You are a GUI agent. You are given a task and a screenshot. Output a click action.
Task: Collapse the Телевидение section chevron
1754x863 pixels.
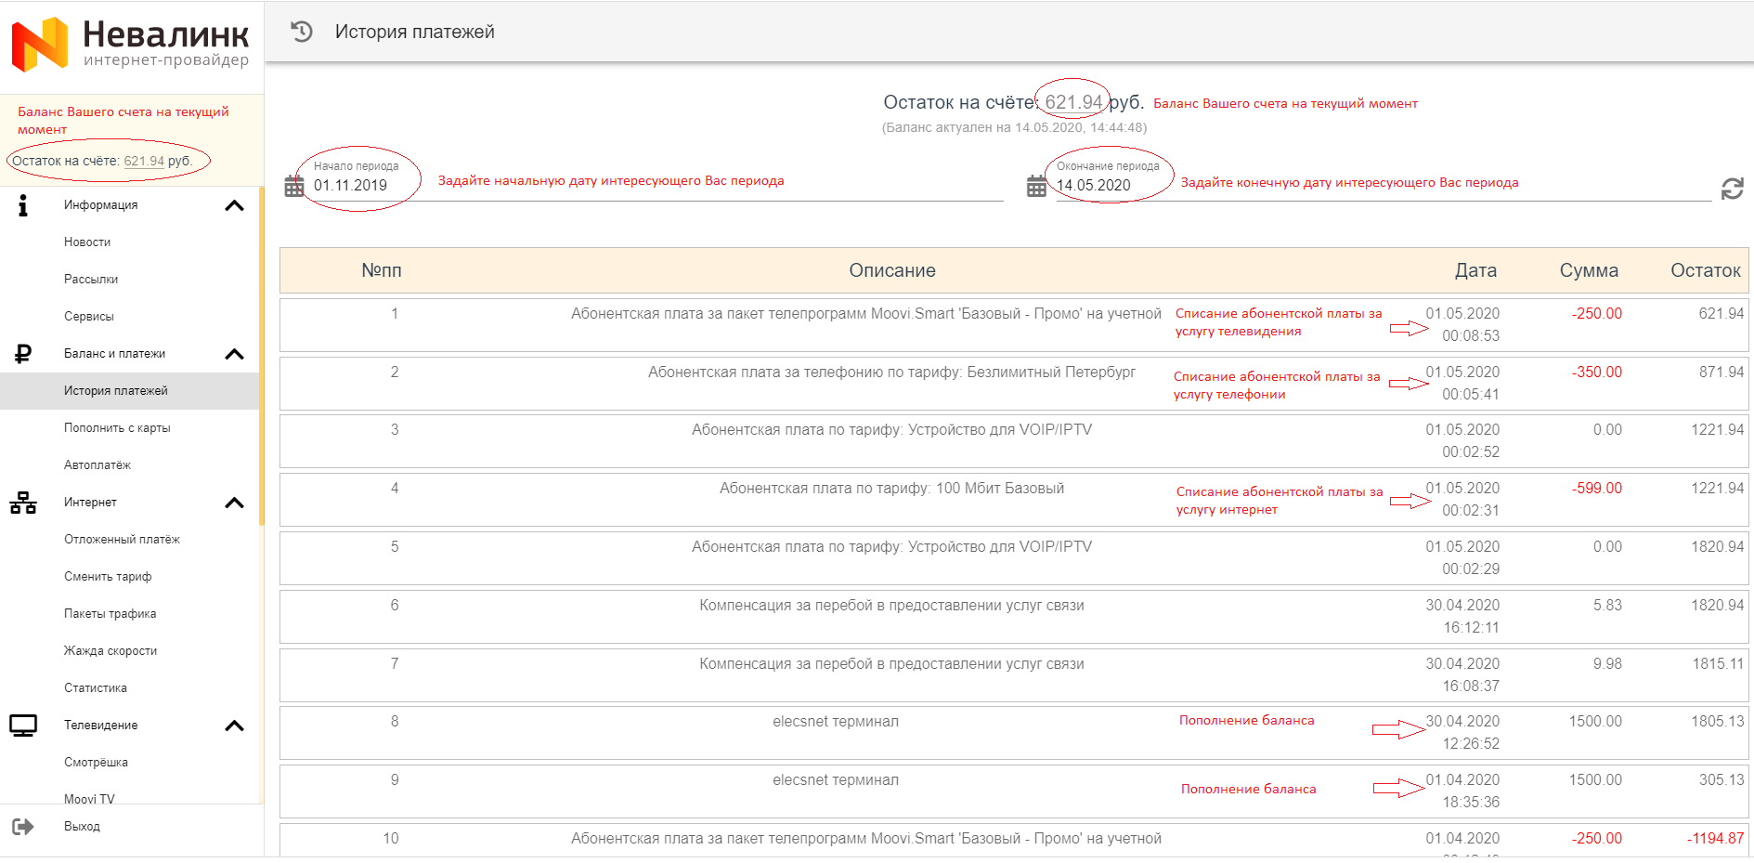click(235, 726)
